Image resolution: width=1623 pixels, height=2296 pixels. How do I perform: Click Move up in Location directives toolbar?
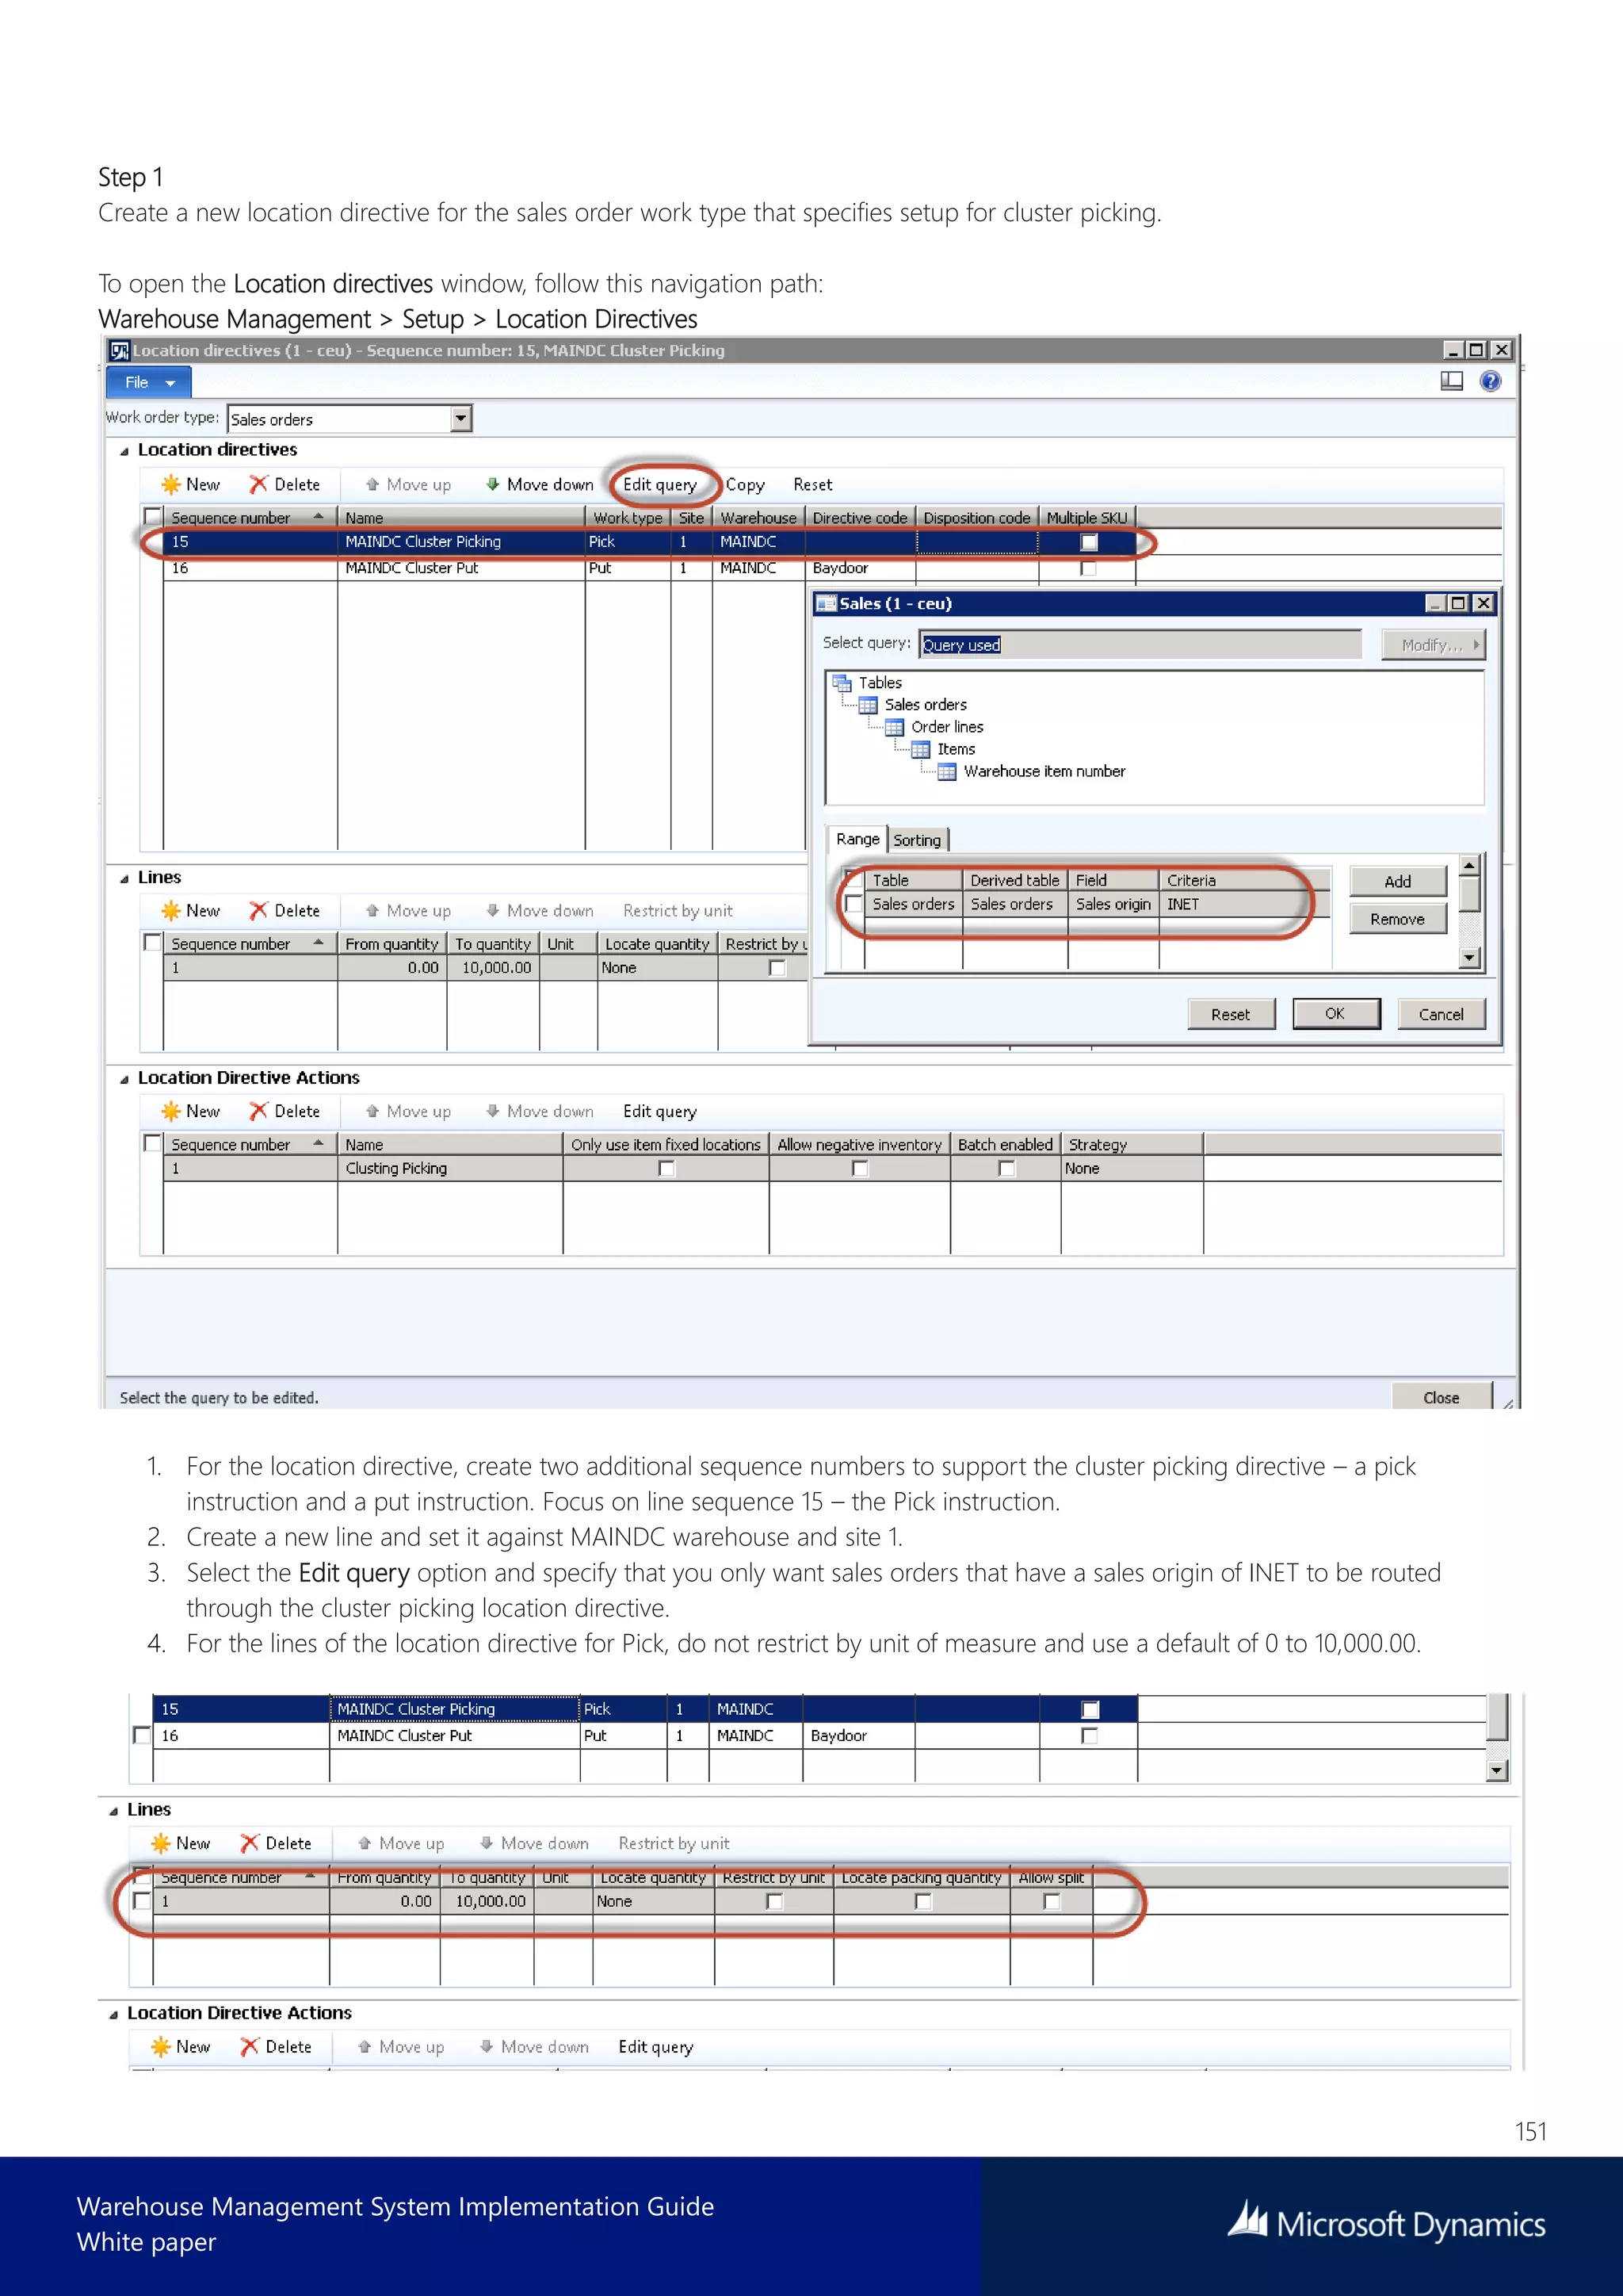[408, 484]
